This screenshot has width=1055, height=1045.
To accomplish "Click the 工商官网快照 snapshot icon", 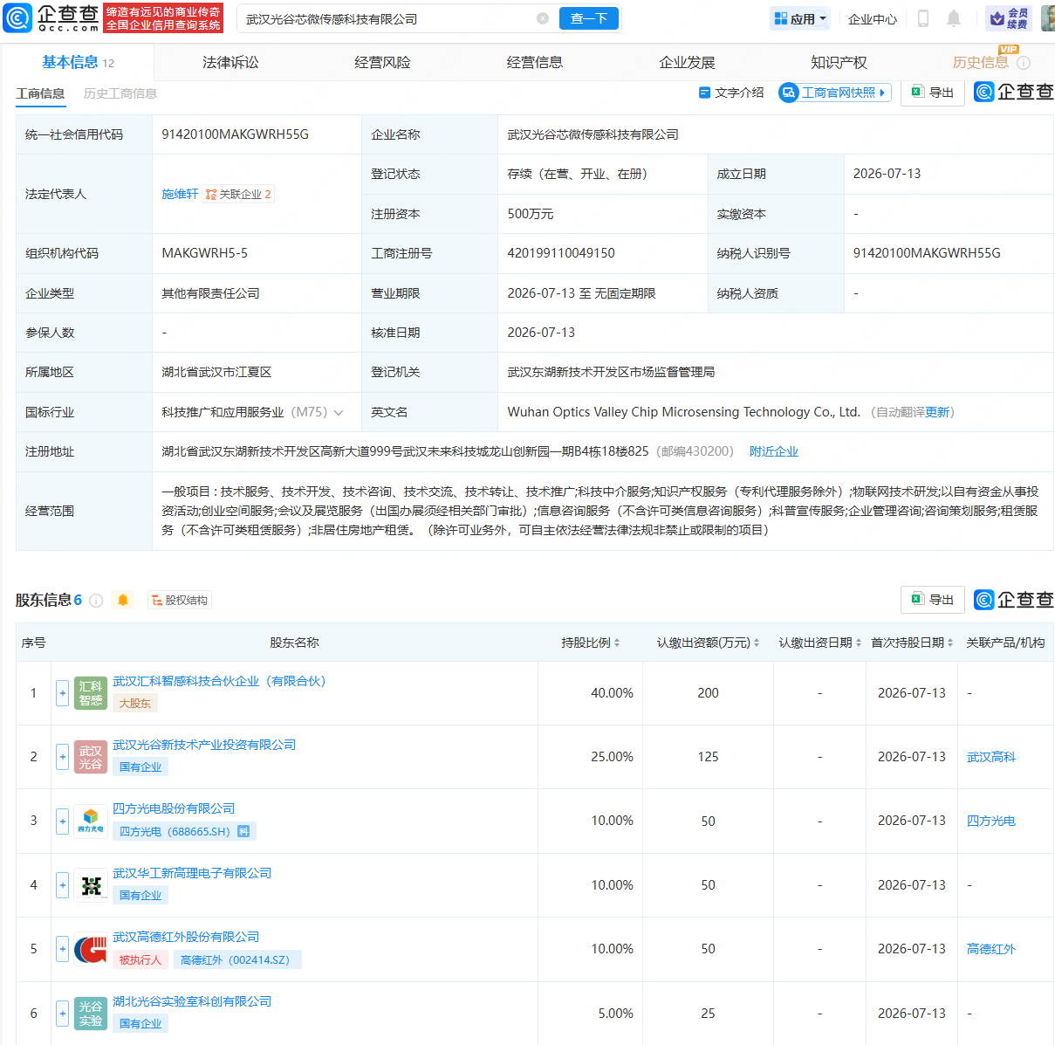I will tap(789, 93).
